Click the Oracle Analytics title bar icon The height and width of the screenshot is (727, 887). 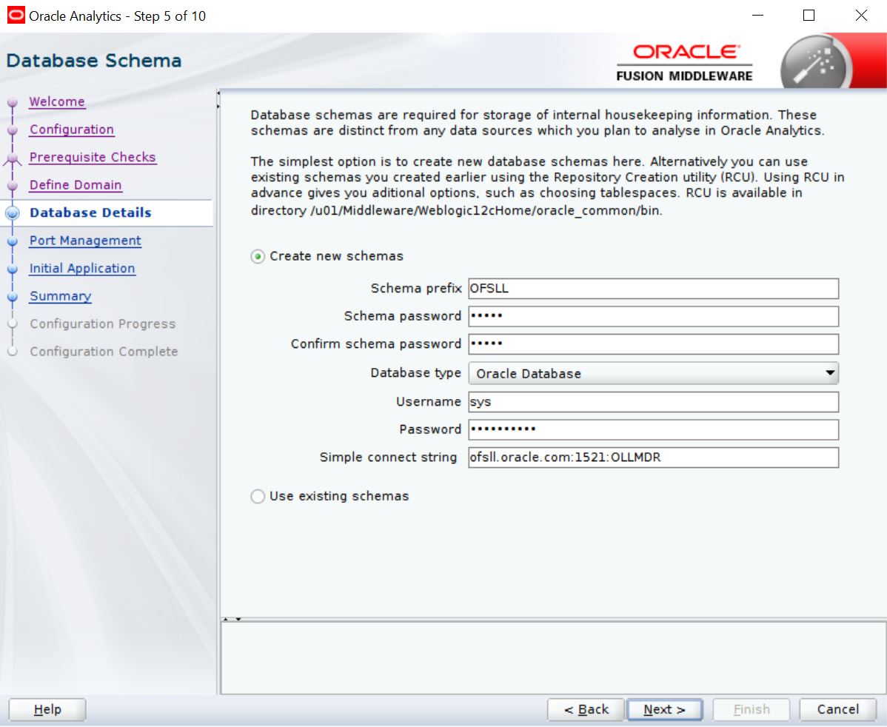pyautogui.click(x=16, y=16)
